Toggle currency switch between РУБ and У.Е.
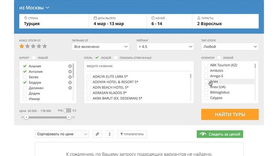 pos(67,110)
